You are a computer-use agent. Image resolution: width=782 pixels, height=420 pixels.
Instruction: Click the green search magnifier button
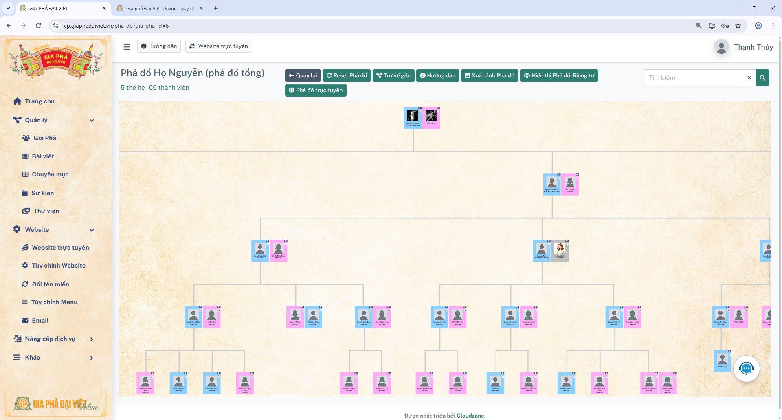[x=762, y=78]
